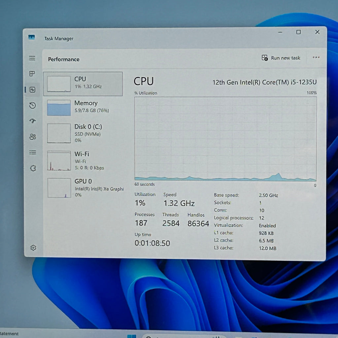Click the L3 cache 12.0 MB value

click(267, 248)
